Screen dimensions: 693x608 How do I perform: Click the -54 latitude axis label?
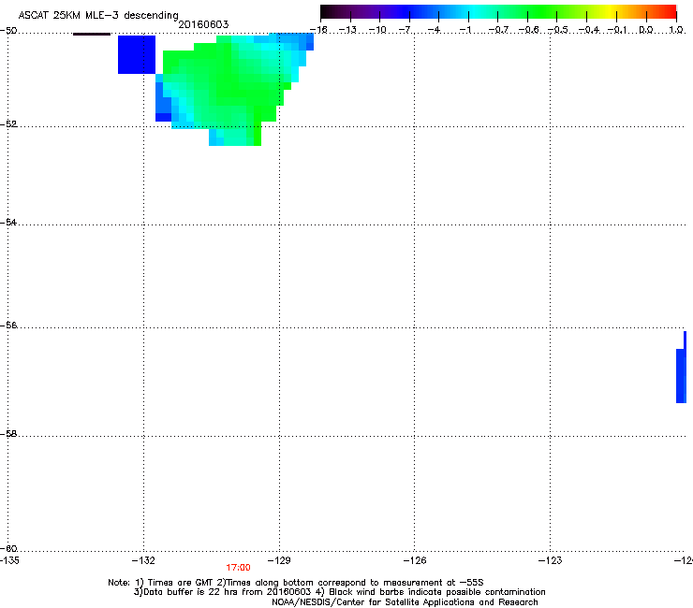(8, 222)
